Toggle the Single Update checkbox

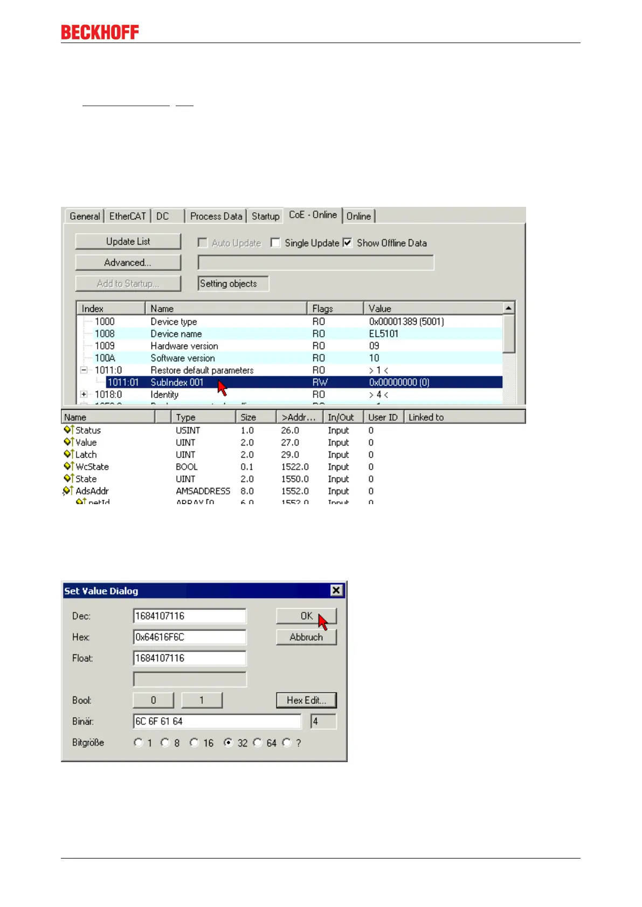(x=275, y=243)
